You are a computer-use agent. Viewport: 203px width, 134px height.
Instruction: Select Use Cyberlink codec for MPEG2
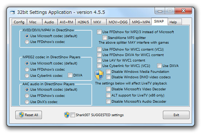coord(44,76)
